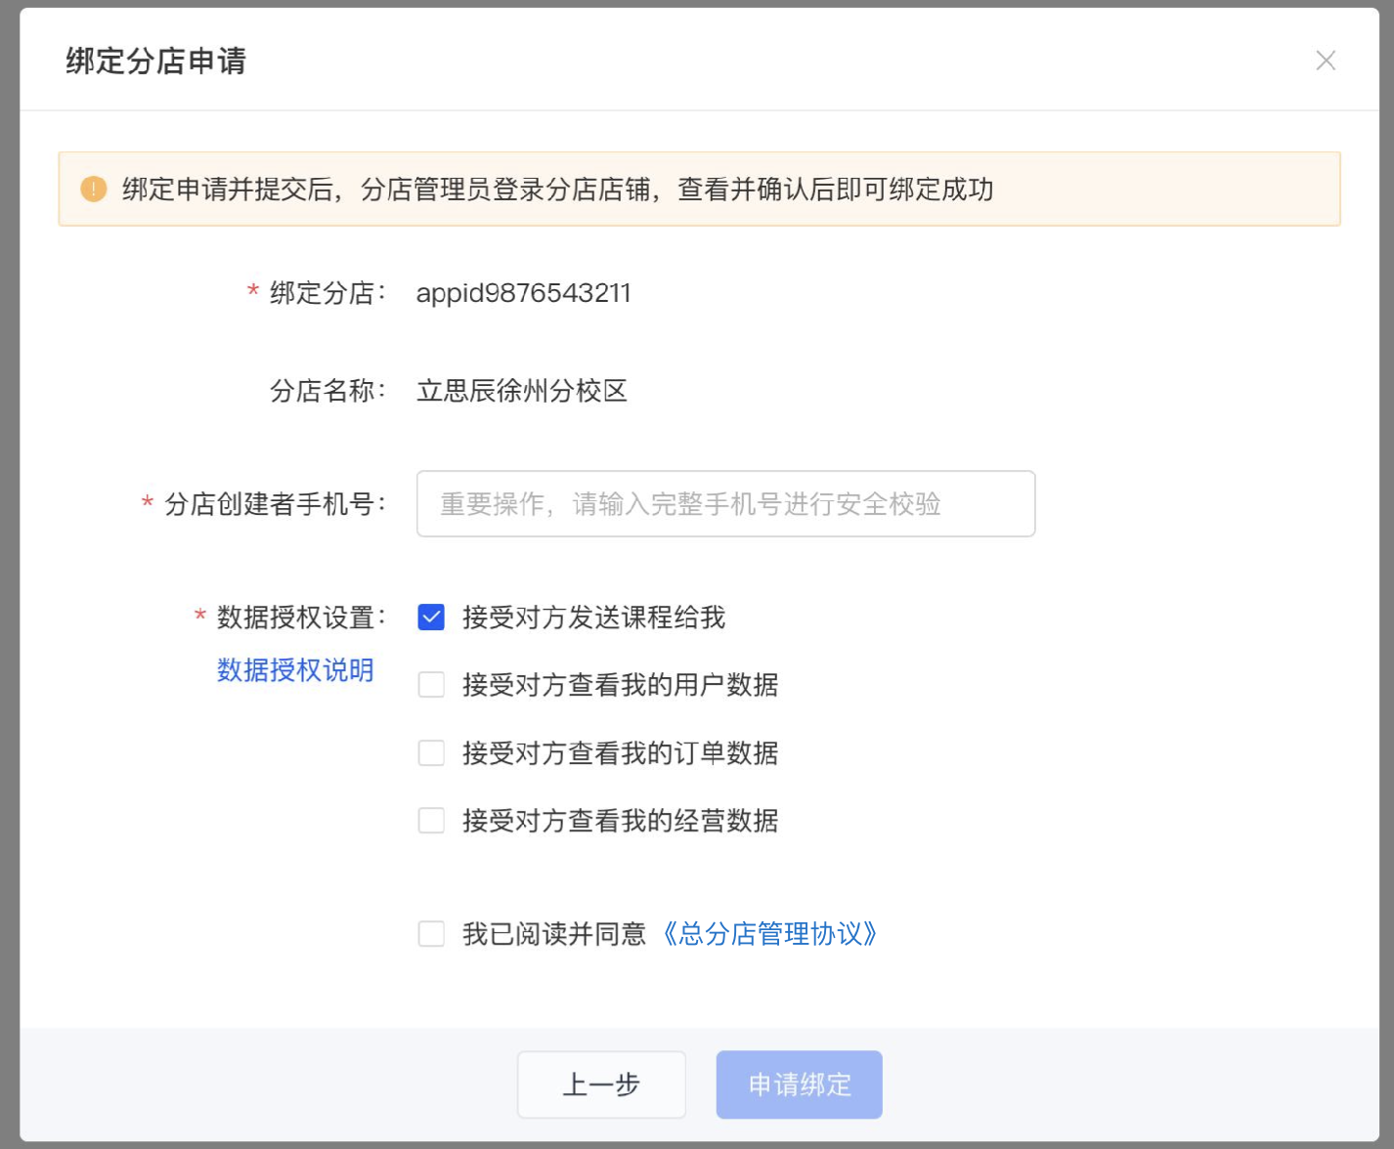Open the 数据授权说明 link

[295, 670]
